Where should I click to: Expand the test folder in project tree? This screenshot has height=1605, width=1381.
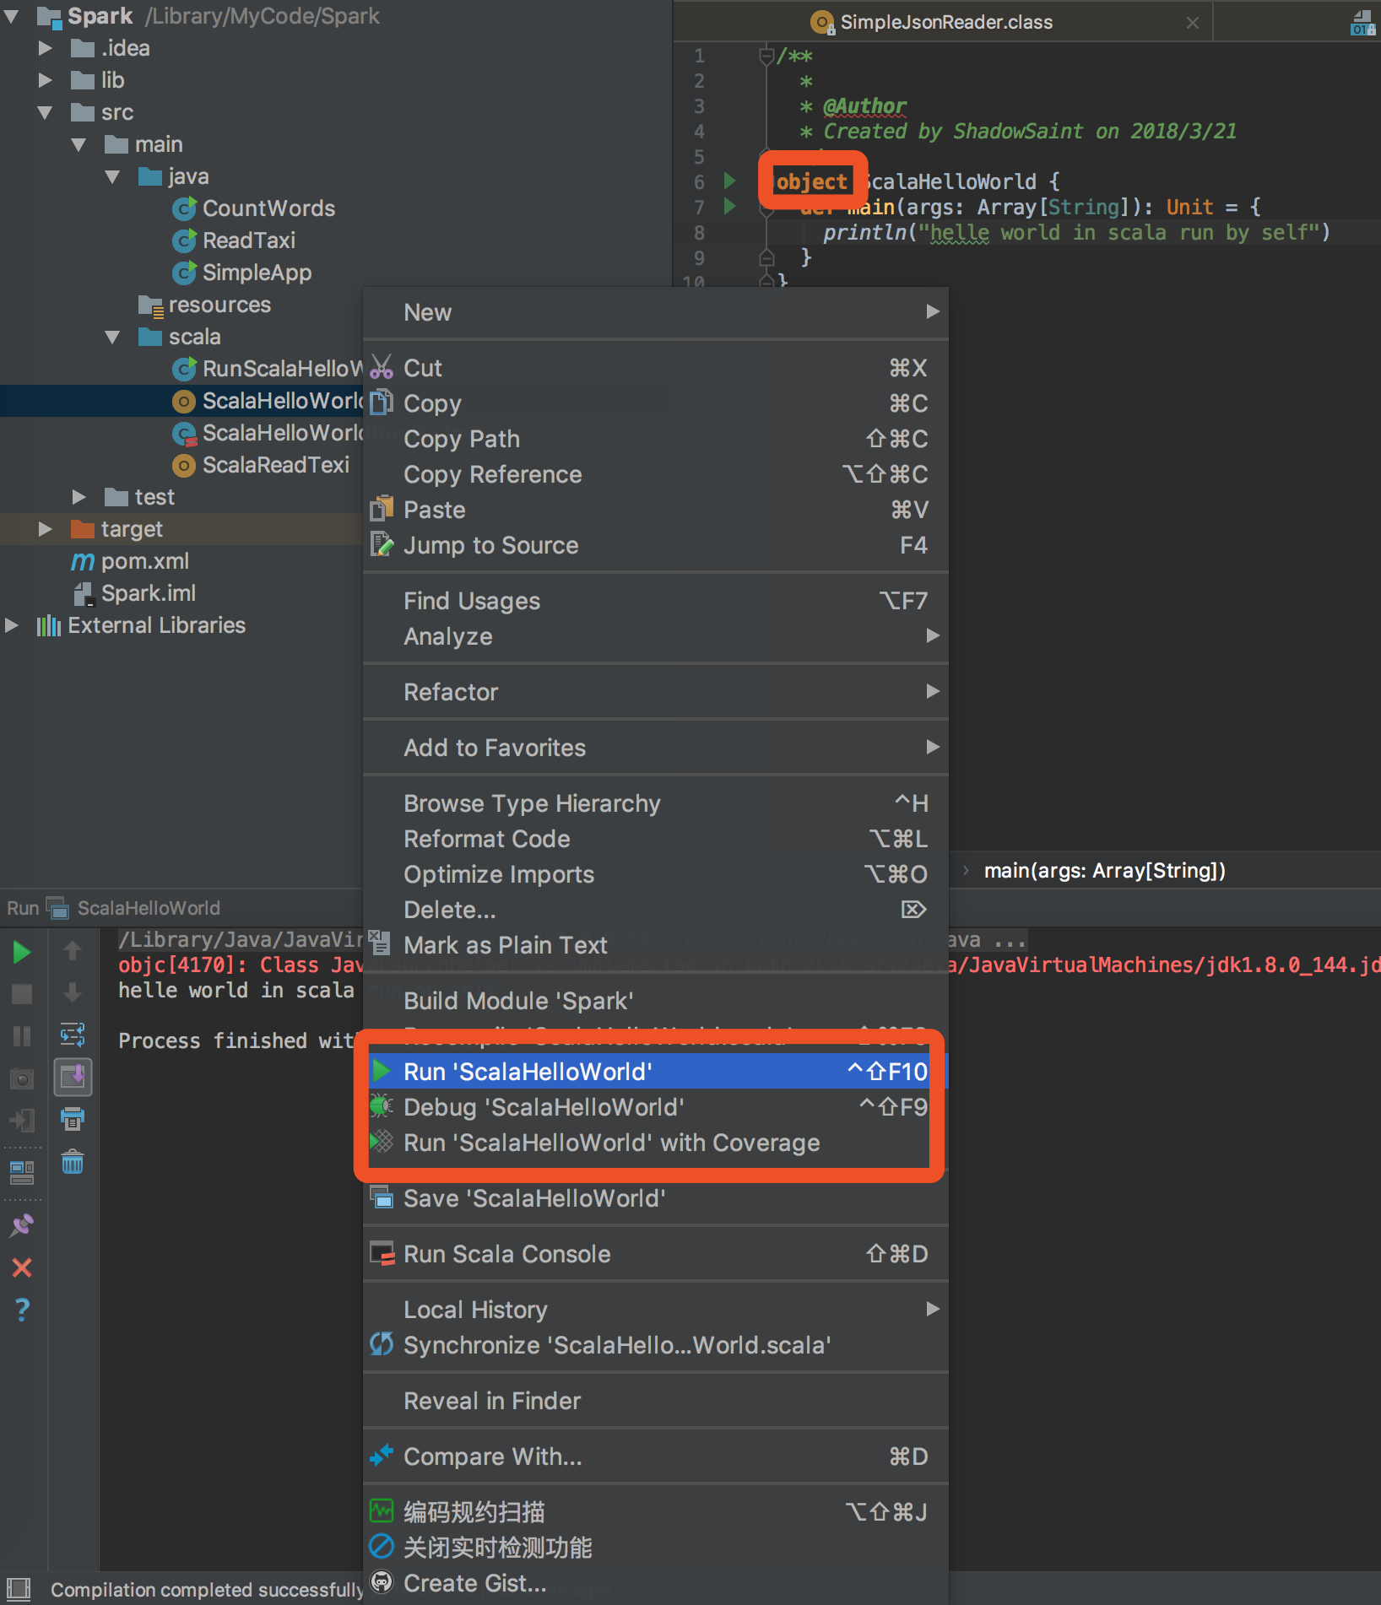79,497
